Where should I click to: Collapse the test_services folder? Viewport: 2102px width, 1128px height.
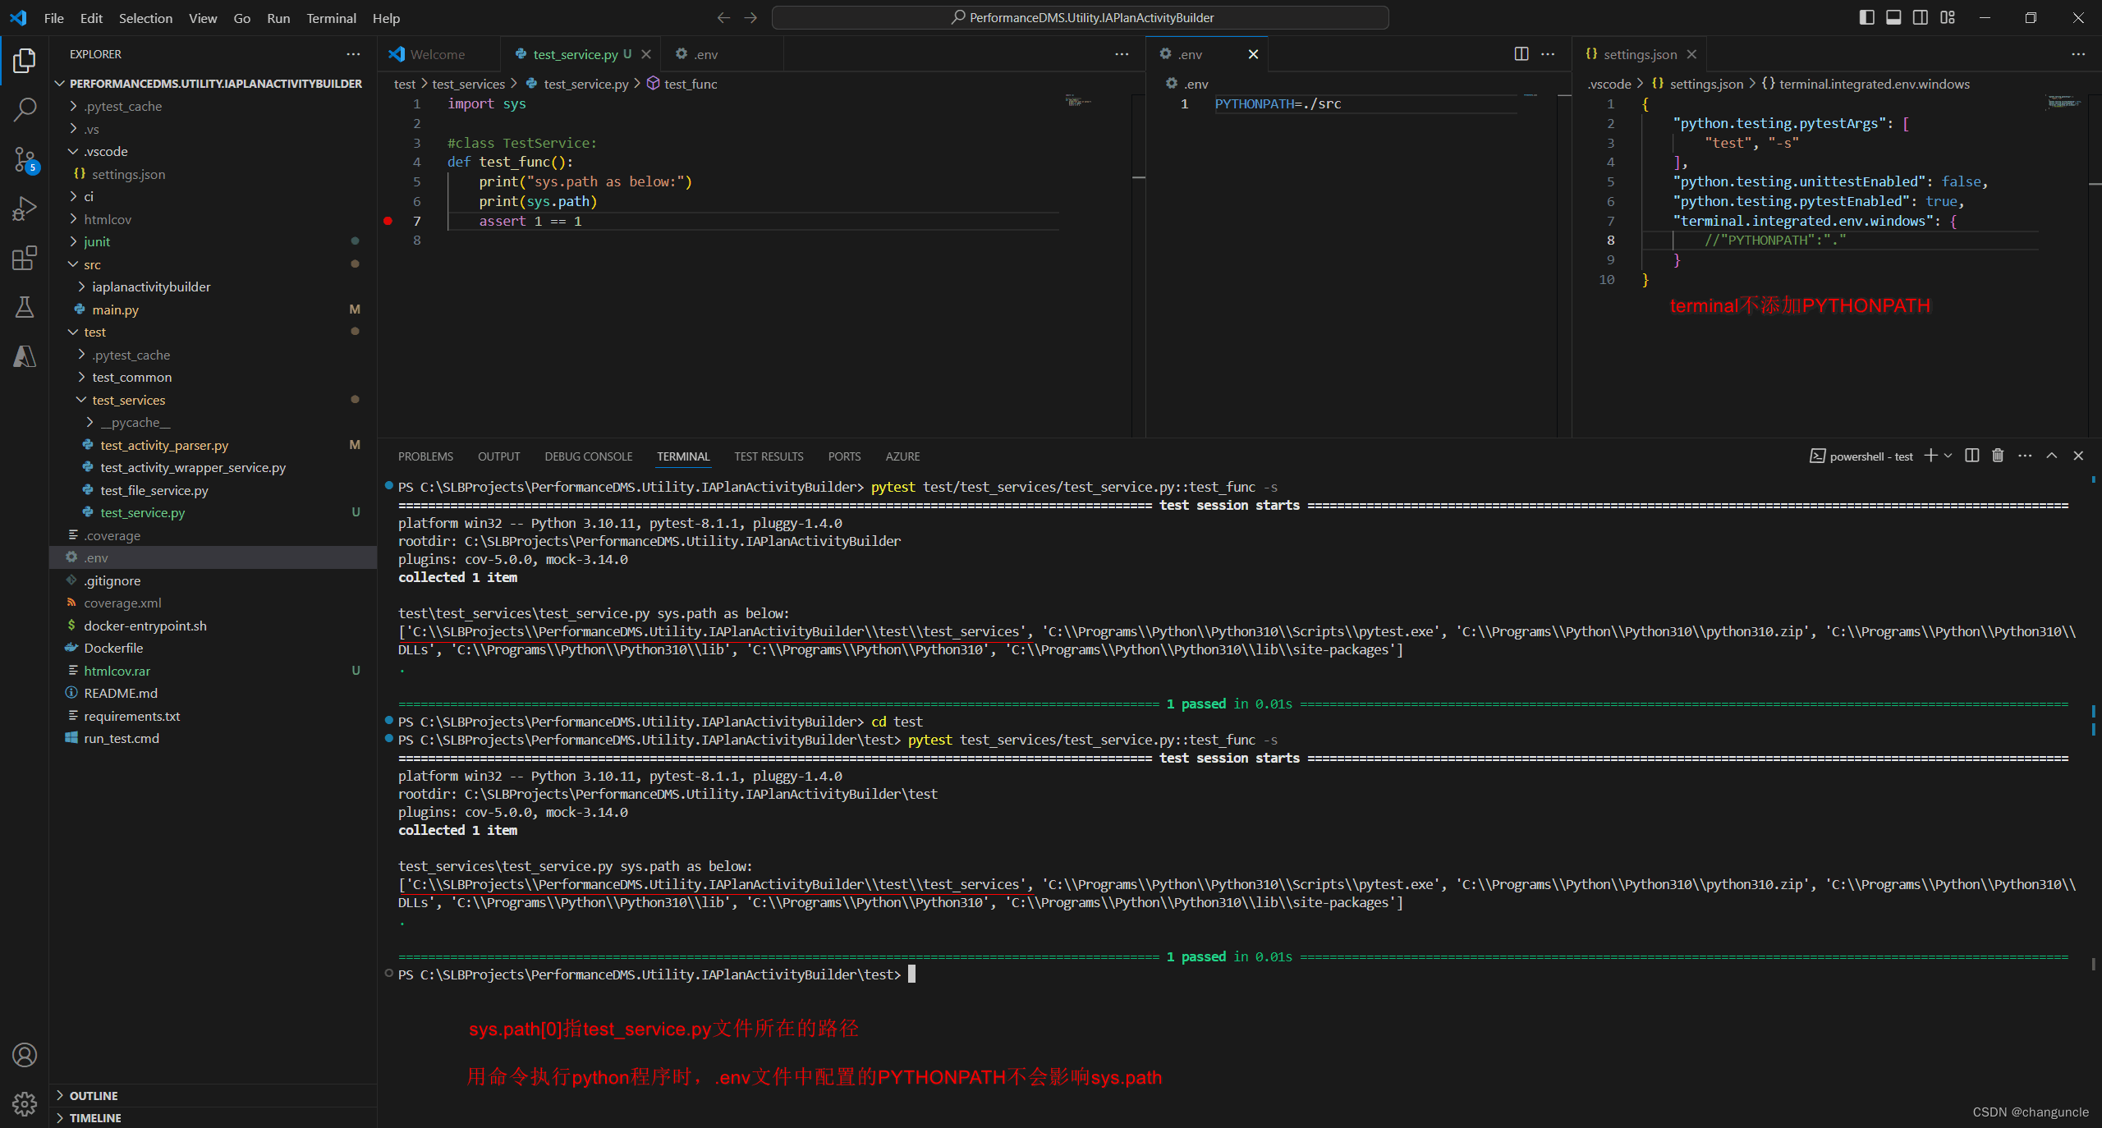[128, 400]
